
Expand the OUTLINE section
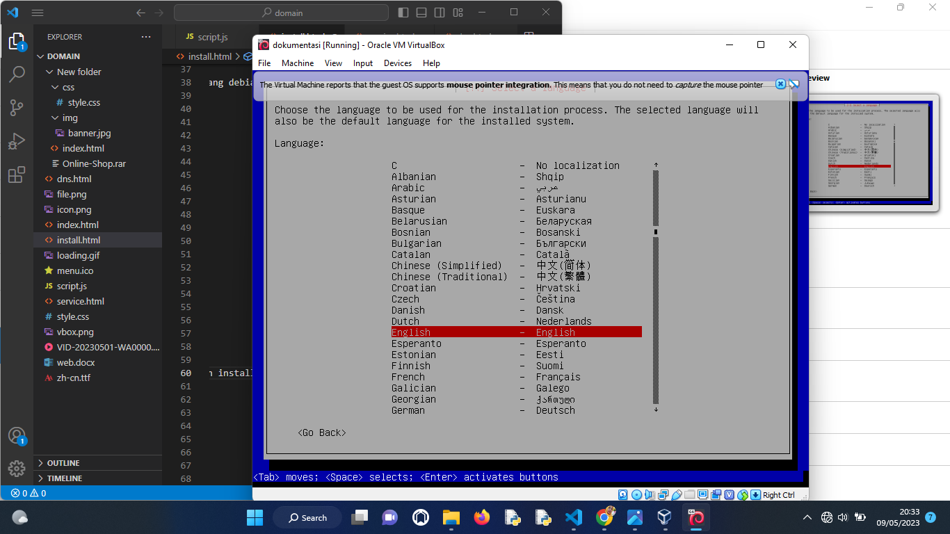point(97,463)
